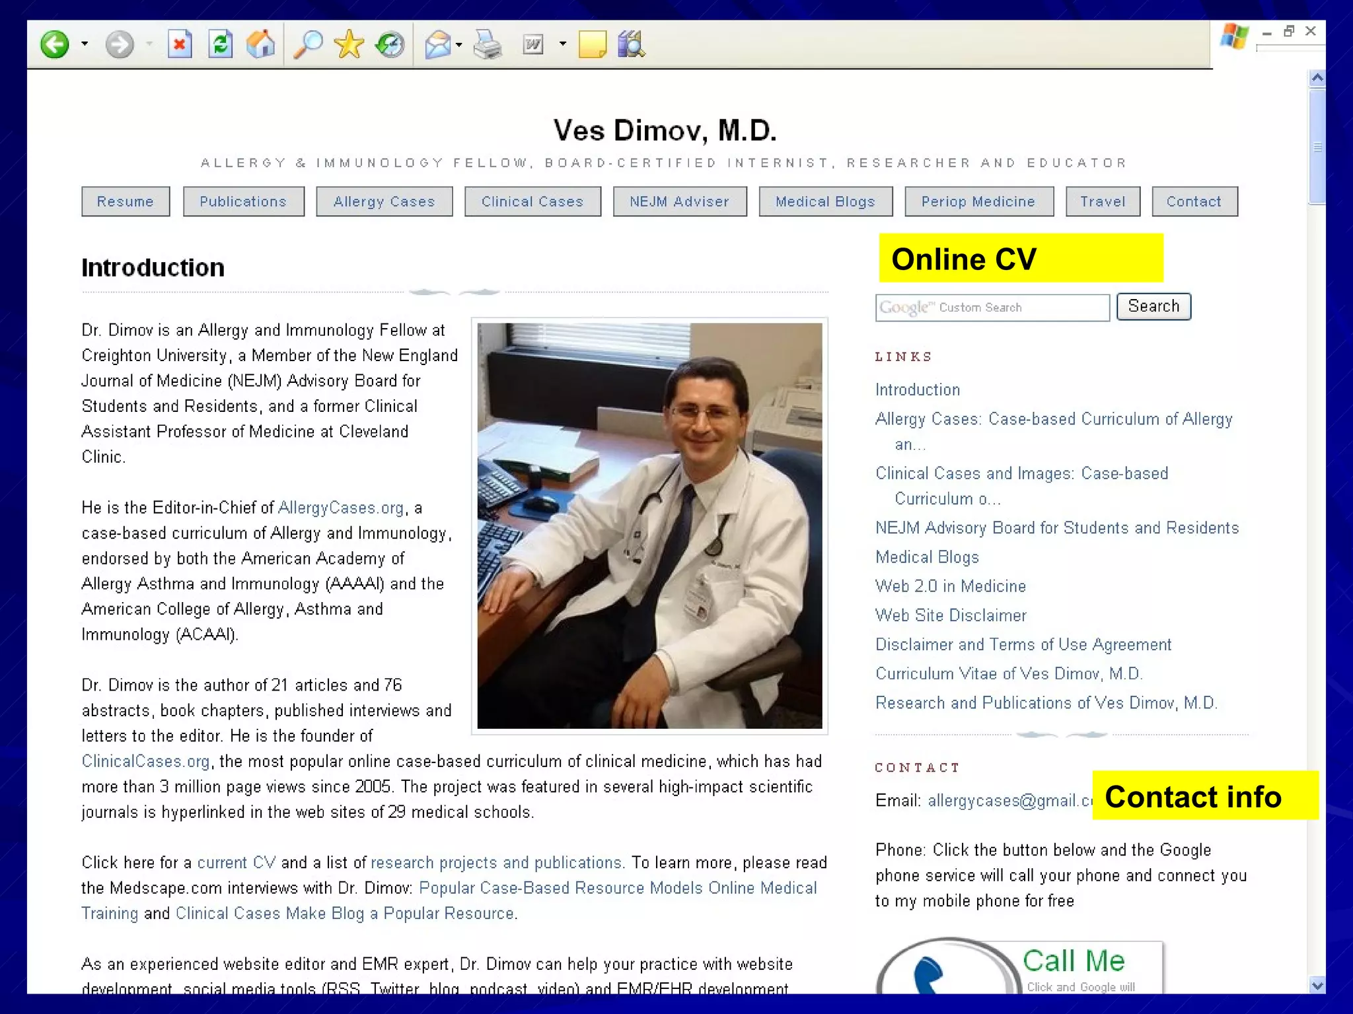Open Popular Case-Based Resource Models article link

(x=449, y=900)
